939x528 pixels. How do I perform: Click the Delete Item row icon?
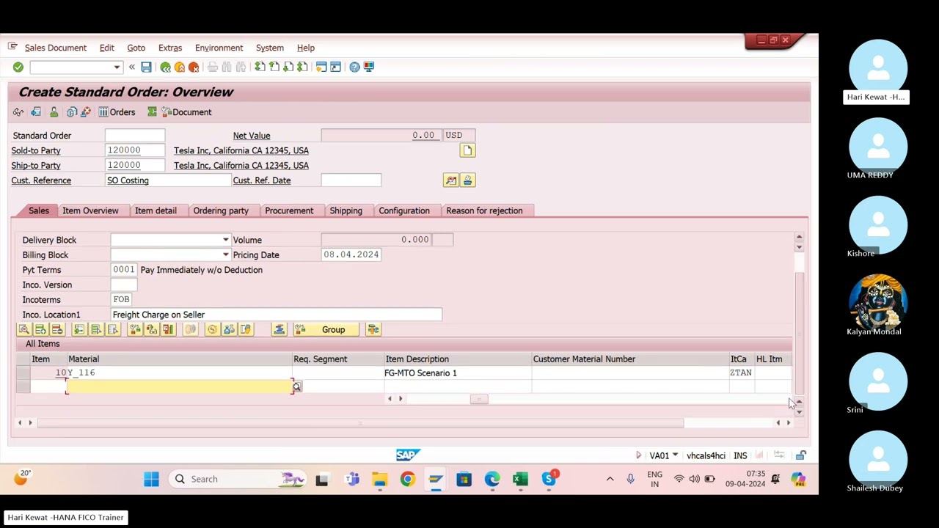click(57, 329)
